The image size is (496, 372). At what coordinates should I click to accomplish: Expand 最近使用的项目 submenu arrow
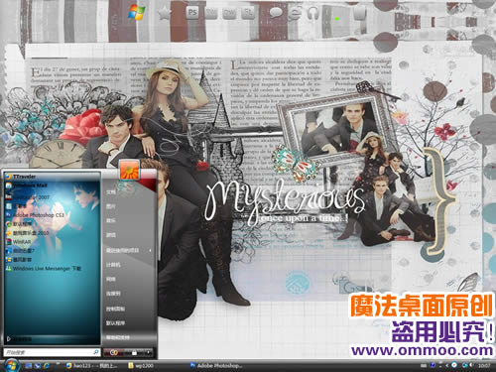150,251
